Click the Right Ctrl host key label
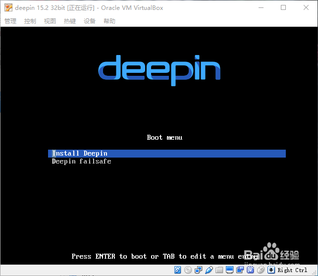The image size is (318, 276). pyautogui.click(x=292, y=270)
